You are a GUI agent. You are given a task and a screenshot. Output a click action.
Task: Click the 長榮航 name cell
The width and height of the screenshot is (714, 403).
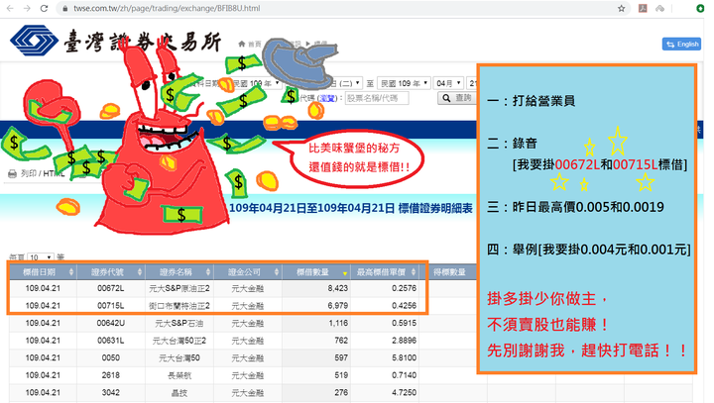coord(179,375)
